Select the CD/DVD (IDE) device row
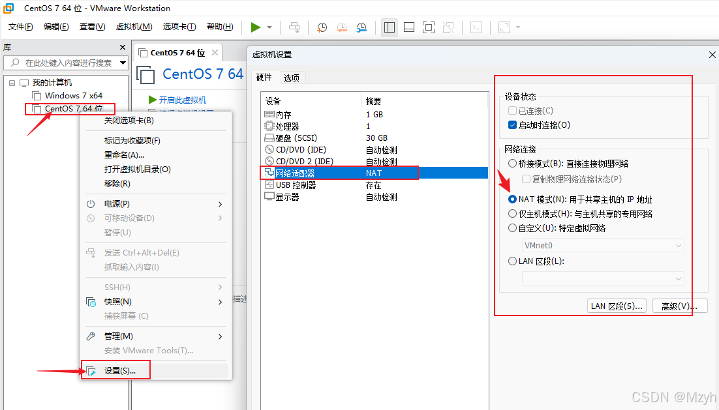Image resolution: width=719 pixels, height=410 pixels. coord(375,150)
